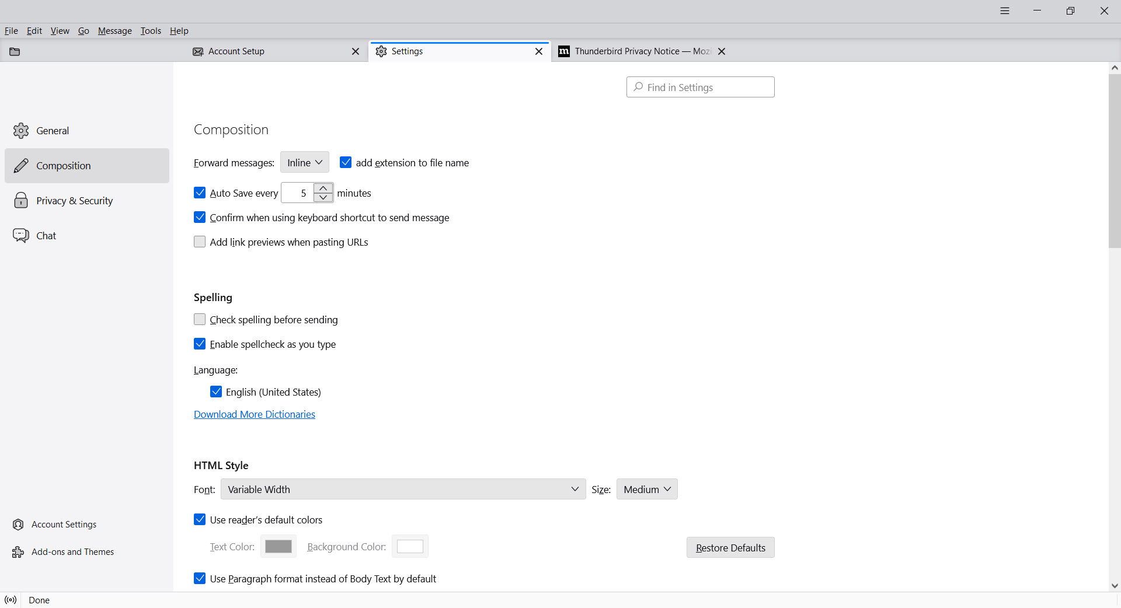Enable Check spelling before sending

click(200, 320)
